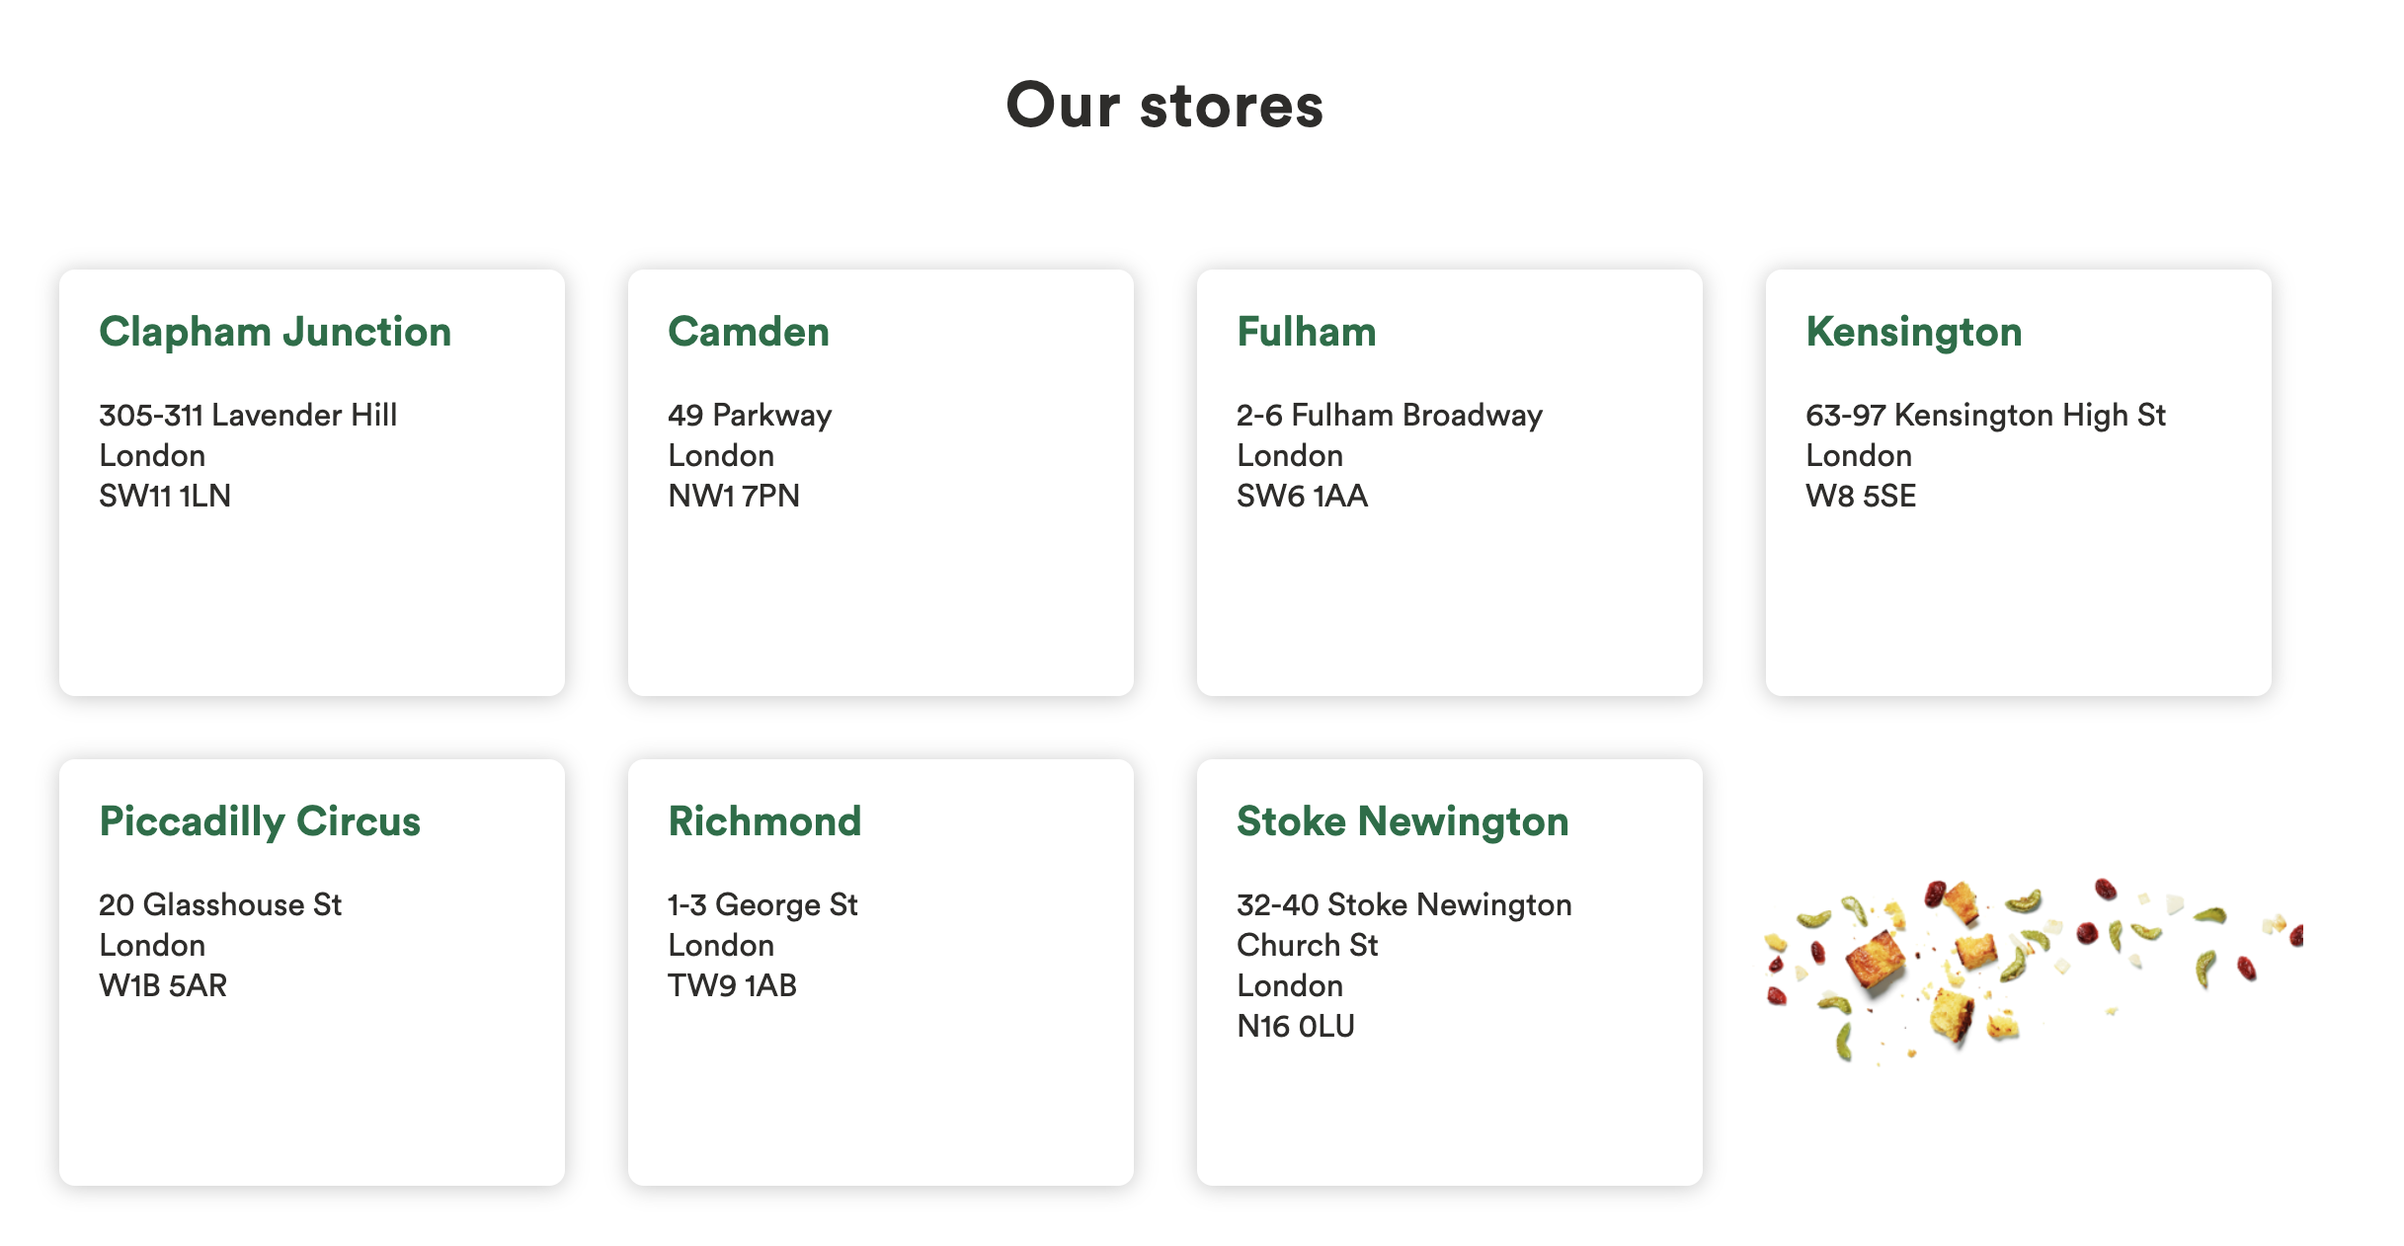Select the TW9 1AB postcode
Image resolution: width=2404 pixels, height=1246 pixels.
point(732,985)
